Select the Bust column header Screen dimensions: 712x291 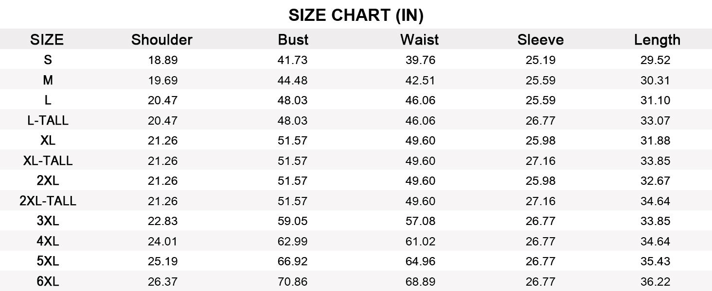pos(293,40)
